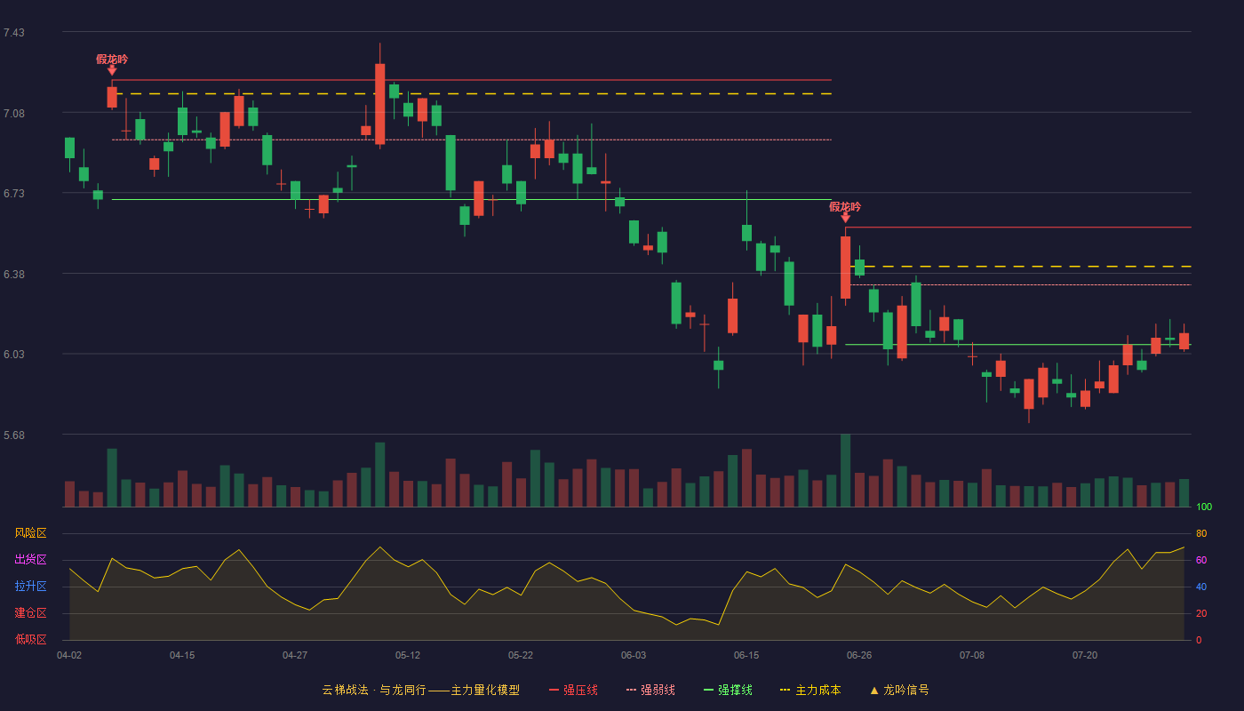Click the 7.08 price axis label
The height and width of the screenshot is (711, 1244).
(14, 114)
